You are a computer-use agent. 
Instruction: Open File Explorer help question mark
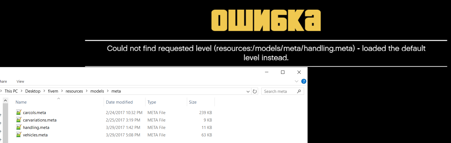coord(304,81)
